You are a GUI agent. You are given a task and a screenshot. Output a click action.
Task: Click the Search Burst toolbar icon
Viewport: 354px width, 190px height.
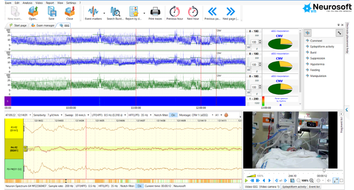coord(115,13)
